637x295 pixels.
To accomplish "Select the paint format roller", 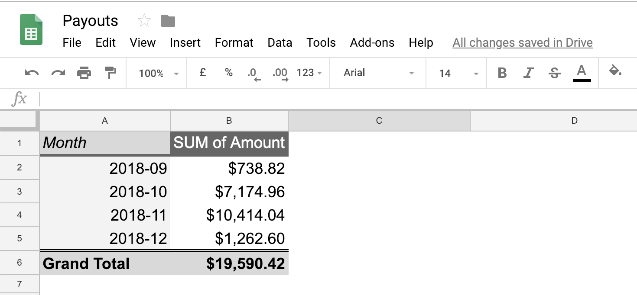I will tap(111, 73).
